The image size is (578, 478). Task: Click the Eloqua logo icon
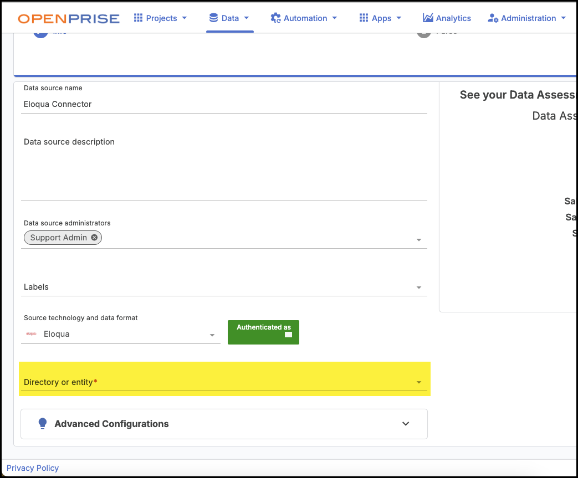pos(32,333)
